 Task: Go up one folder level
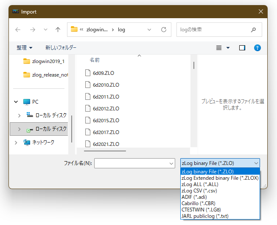[58, 30]
